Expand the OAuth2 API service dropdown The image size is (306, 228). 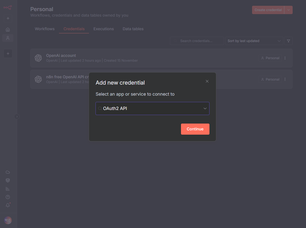205,108
